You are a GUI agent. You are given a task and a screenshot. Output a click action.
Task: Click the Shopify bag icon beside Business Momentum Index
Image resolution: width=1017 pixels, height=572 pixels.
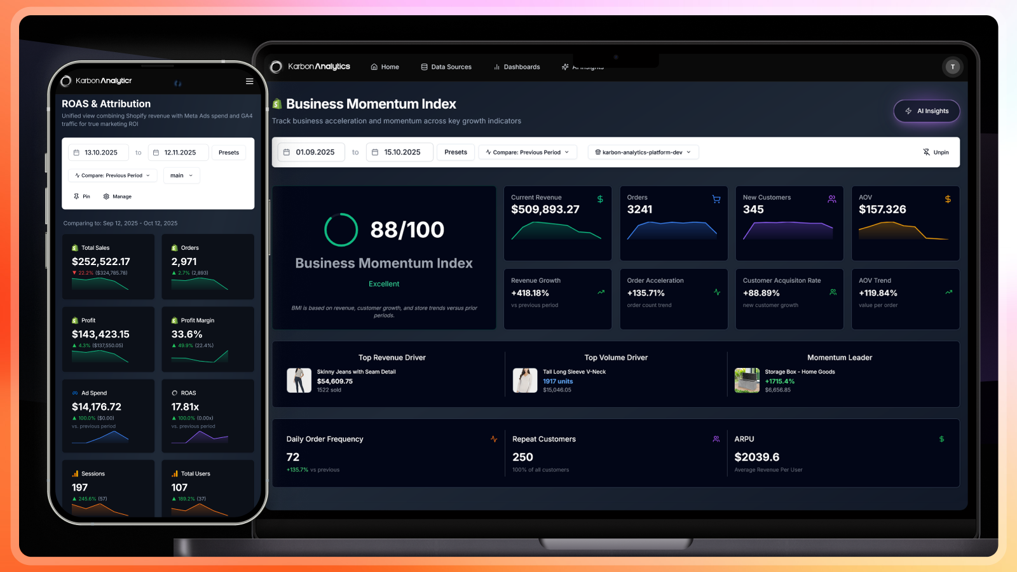pos(276,104)
